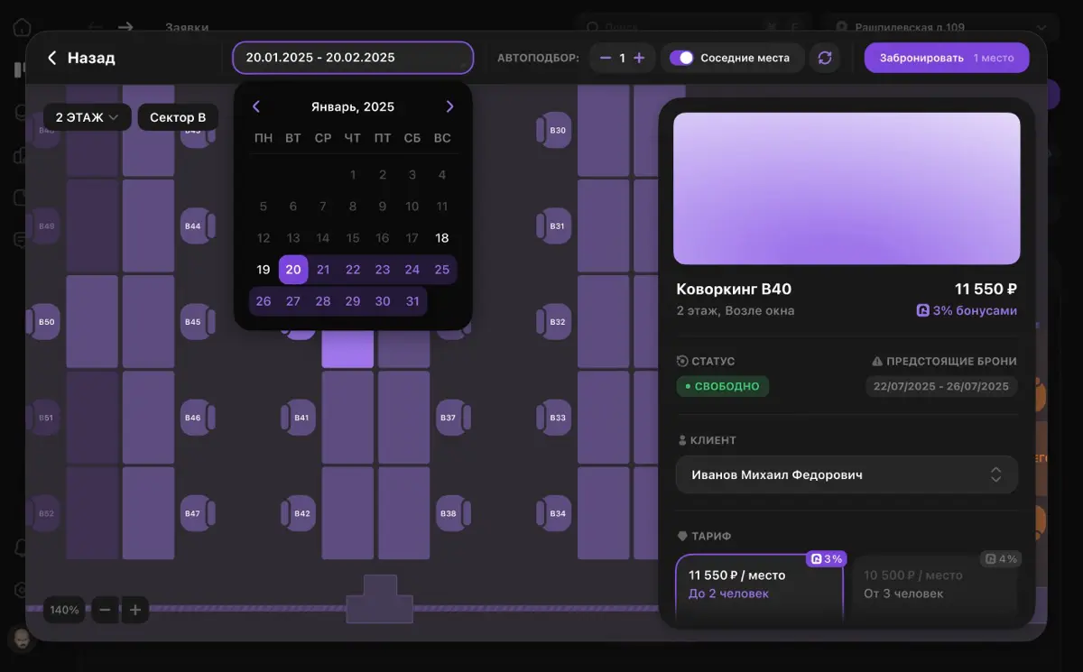
Task: Click seat B50 on the floor map
Action: pos(45,322)
